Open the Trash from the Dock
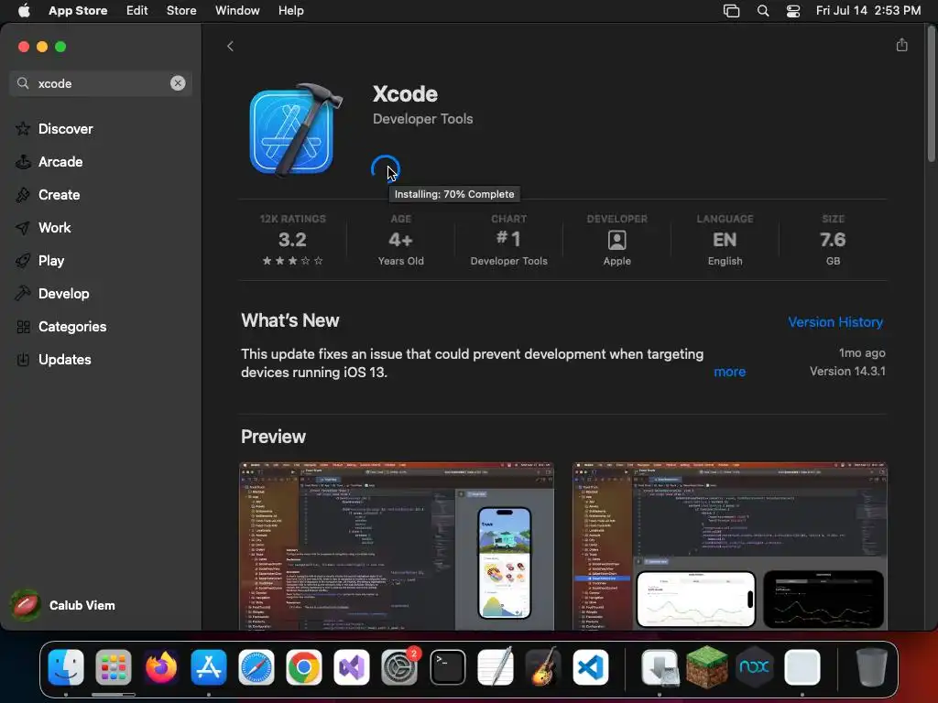The width and height of the screenshot is (938, 703). [872, 667]
